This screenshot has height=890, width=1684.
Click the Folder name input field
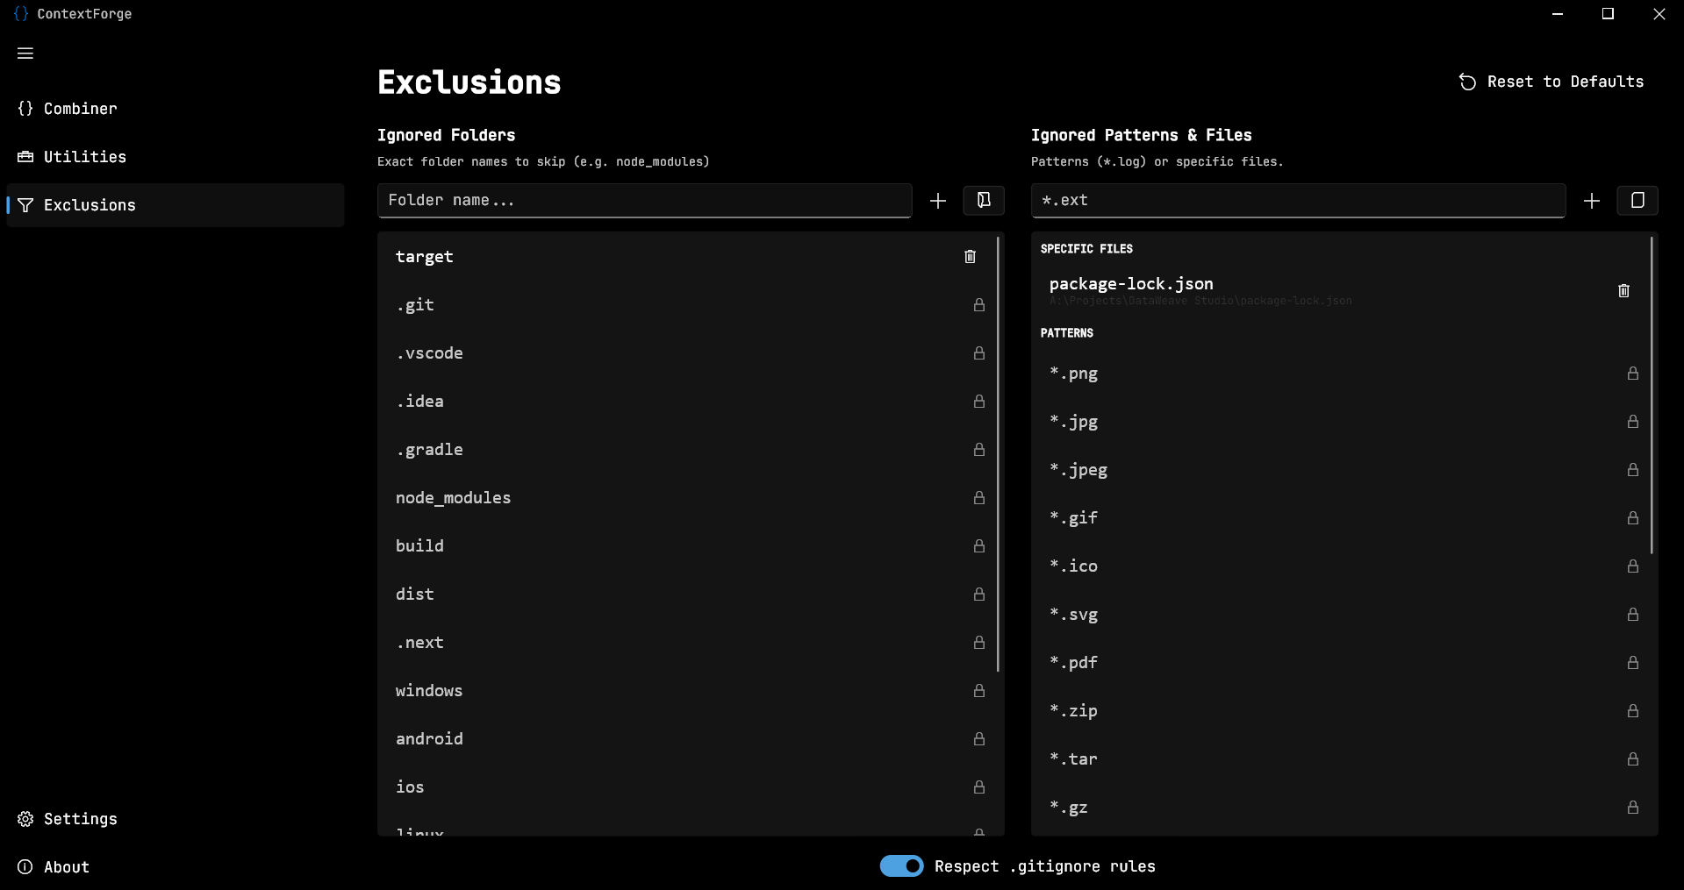coord(645,201)
